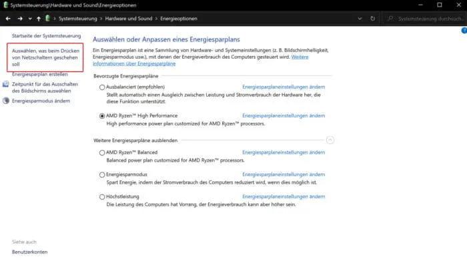Select Ausbalanciert (empfohlen) plan
467x263 pixels.
(102, 87)
